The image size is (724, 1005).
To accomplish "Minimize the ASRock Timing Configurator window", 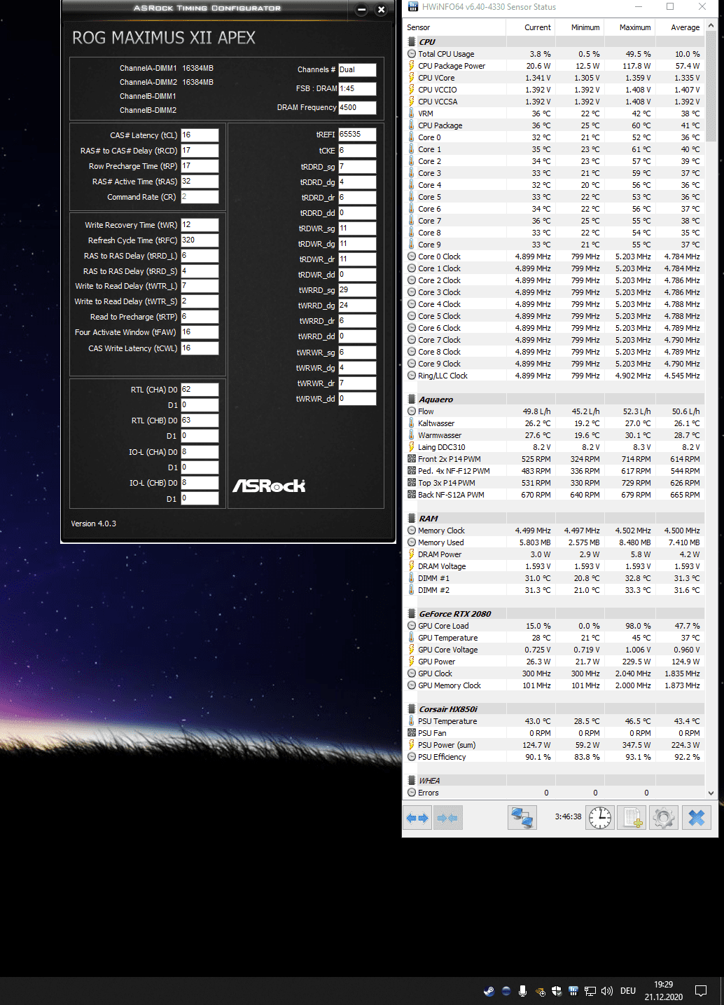I will click(x=362, y=10).
